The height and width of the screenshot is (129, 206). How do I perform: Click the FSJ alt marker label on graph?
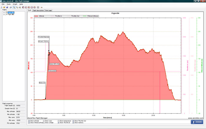pos(43,42)
